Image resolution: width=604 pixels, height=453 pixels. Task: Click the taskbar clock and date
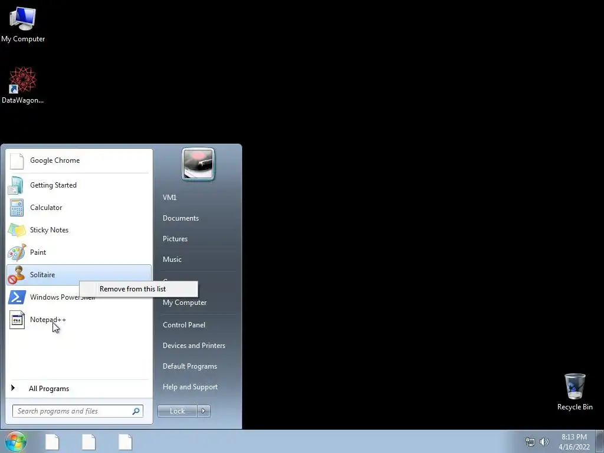click(574, 442)
